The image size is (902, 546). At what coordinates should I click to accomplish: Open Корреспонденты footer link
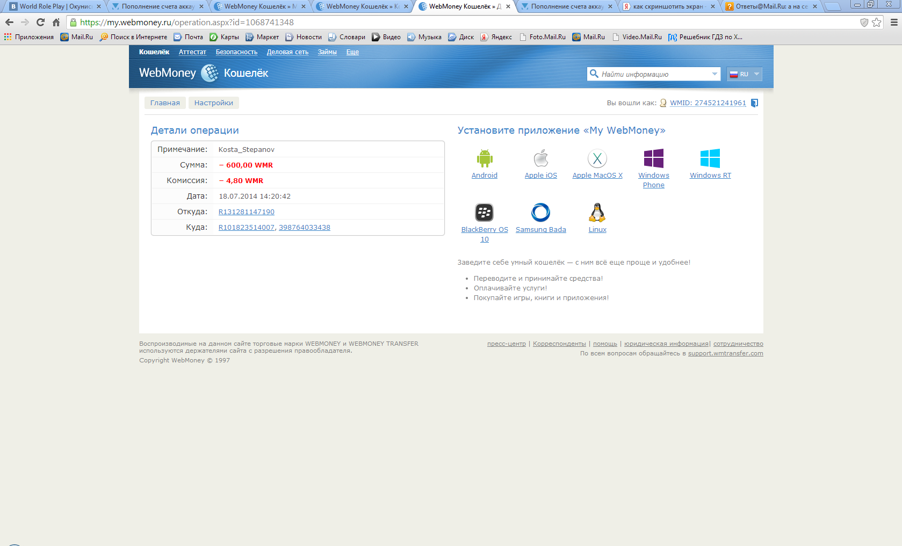click(559, 344)
